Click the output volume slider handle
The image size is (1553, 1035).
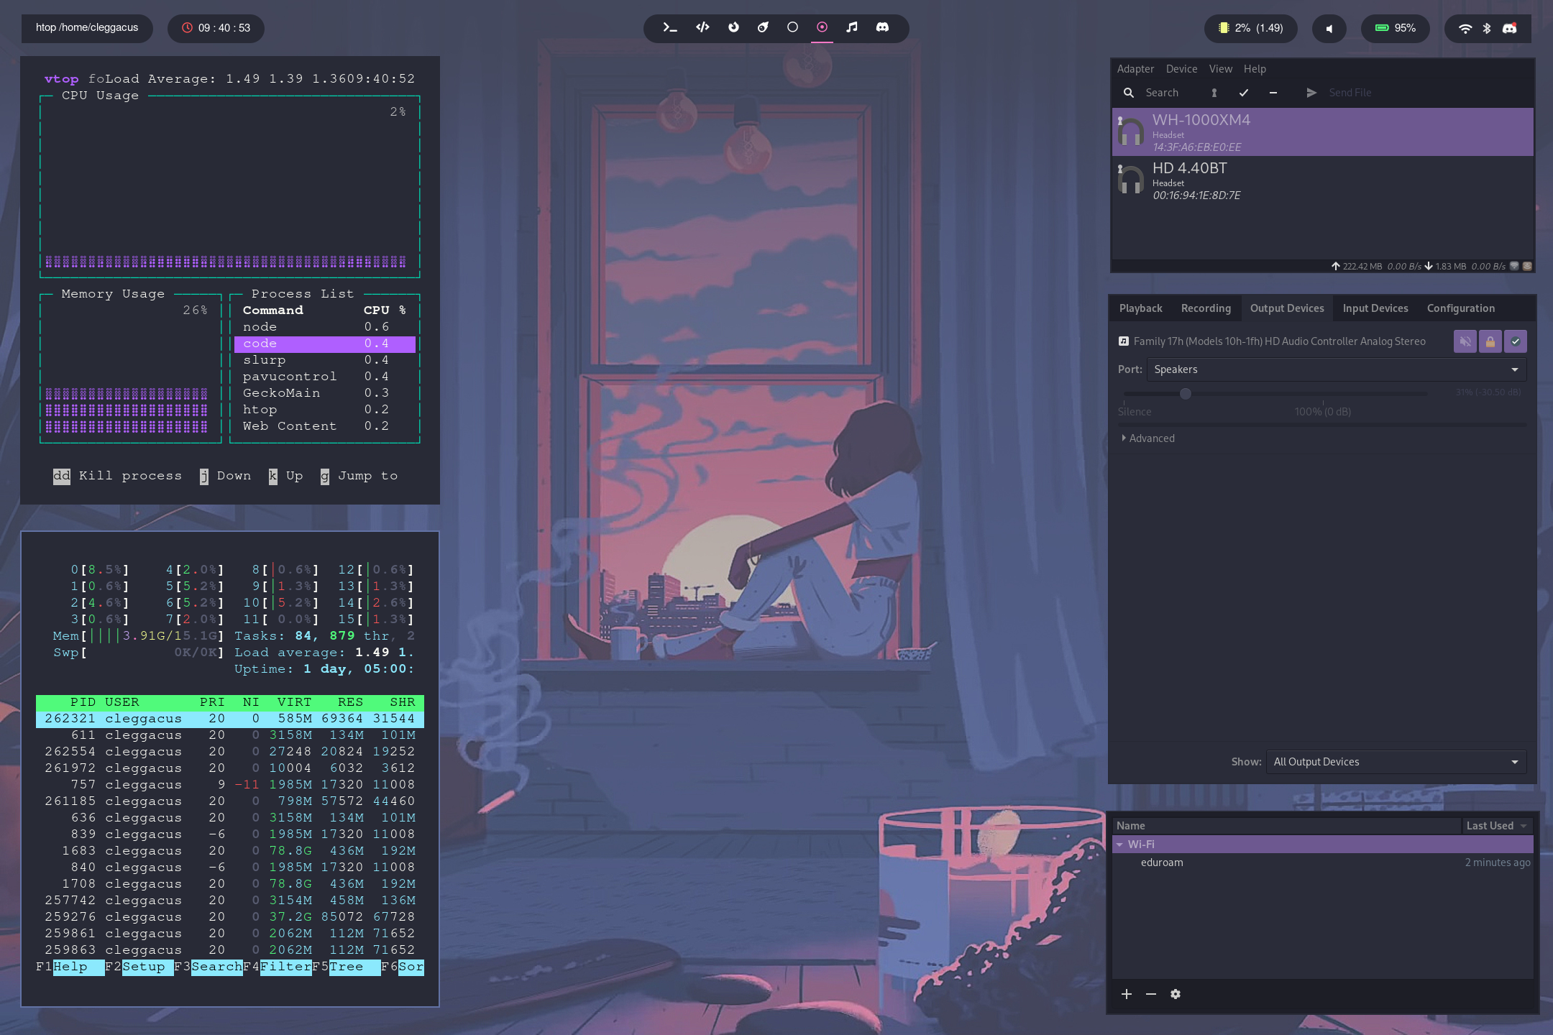(1186, 393)
